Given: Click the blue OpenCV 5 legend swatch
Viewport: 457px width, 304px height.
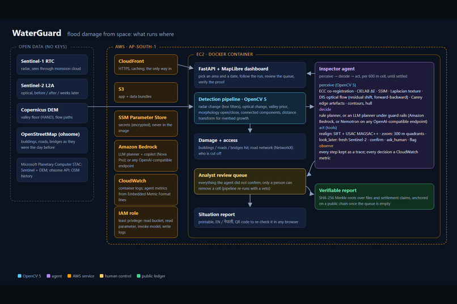Looking at the screenshot, I should click(x=19, y=276).
